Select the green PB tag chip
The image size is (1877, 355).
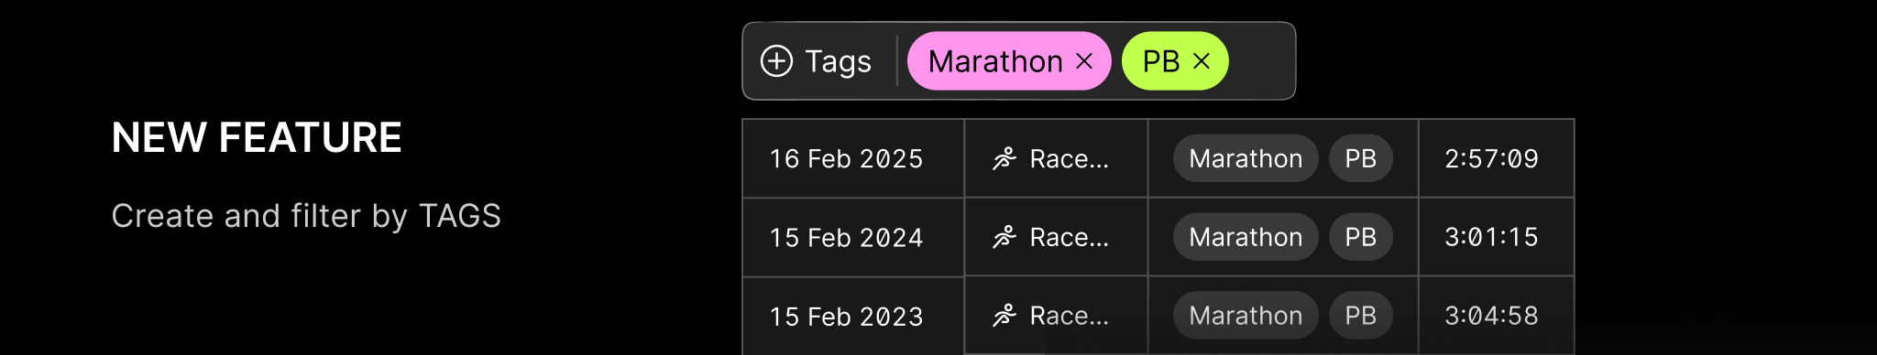click(x=1175, y=61)
